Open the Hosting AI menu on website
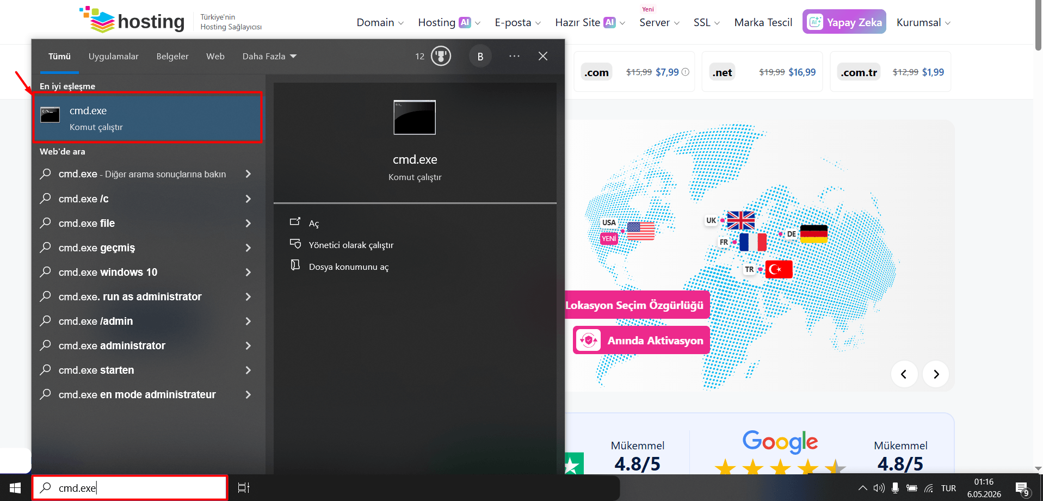Viewport: 1043px width, 501px height. (449, 22)
